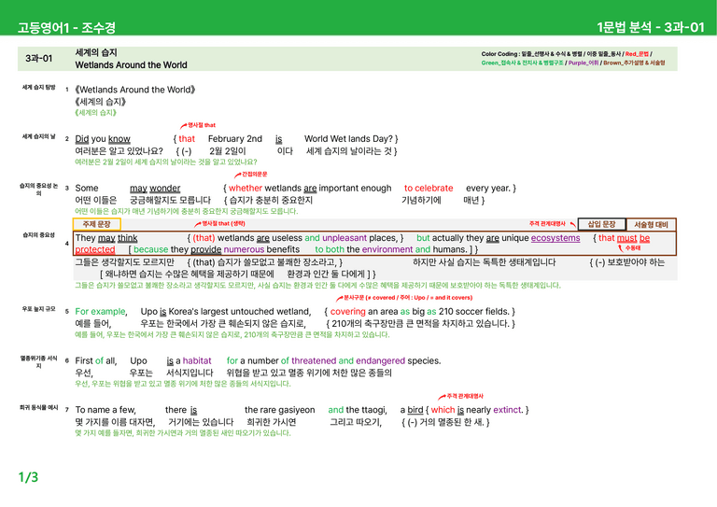This screenshot has height=507, width=717.
Task: Click the red phrase 'to celebrate'
Action: 429,188
